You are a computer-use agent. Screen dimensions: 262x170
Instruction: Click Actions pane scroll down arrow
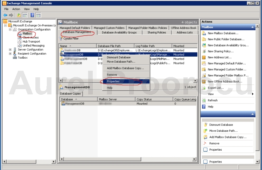[257, 161]
